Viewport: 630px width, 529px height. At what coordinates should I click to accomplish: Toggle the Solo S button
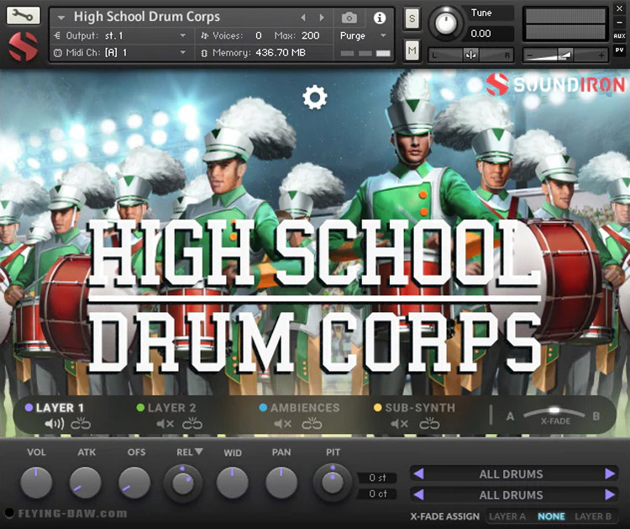click(412, 19)
